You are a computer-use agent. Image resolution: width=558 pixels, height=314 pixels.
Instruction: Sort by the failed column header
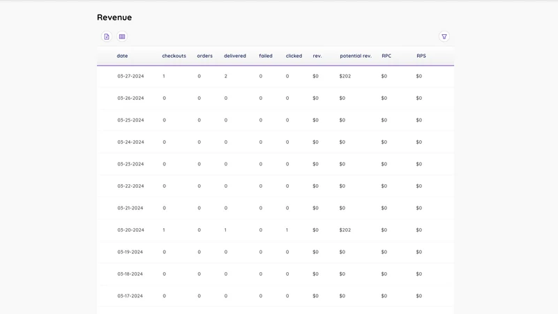266,56
